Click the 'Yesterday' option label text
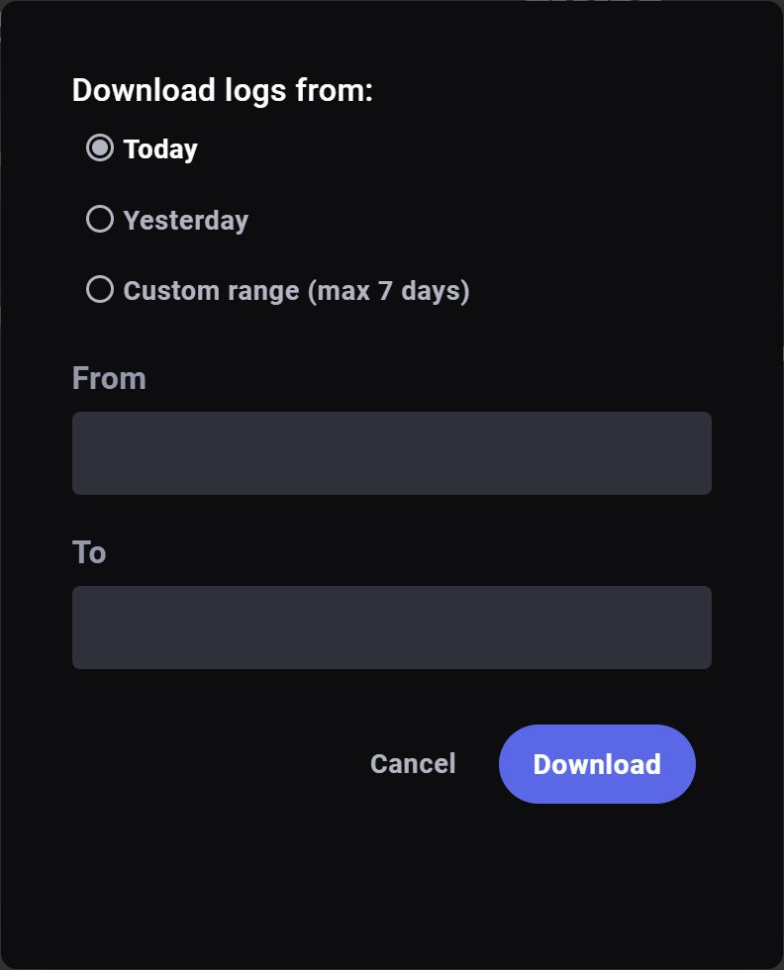The height and width of the screenshot is (970, 784). [186, 220]
